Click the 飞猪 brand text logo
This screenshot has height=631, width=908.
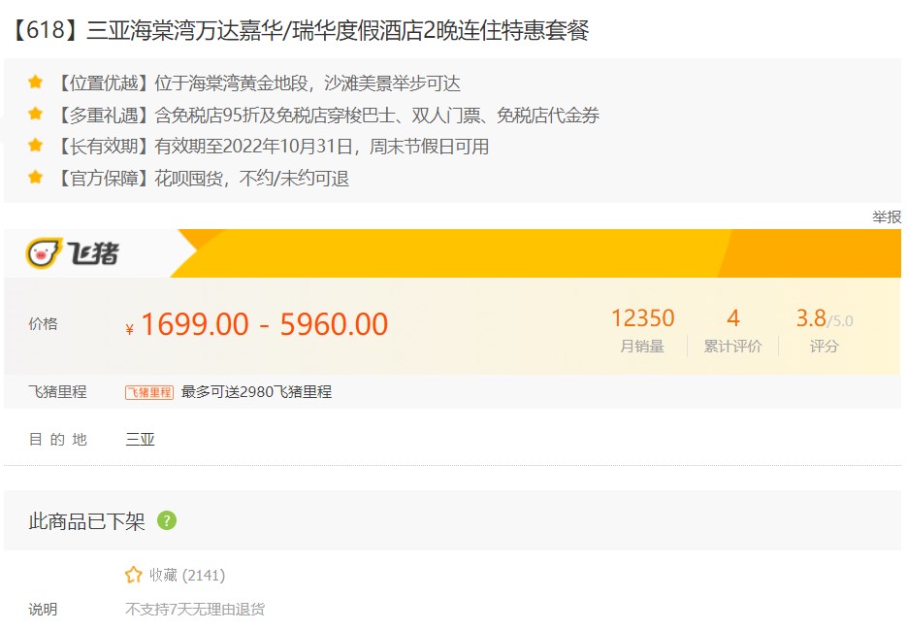pyautogui.click(x=93, y=253)
